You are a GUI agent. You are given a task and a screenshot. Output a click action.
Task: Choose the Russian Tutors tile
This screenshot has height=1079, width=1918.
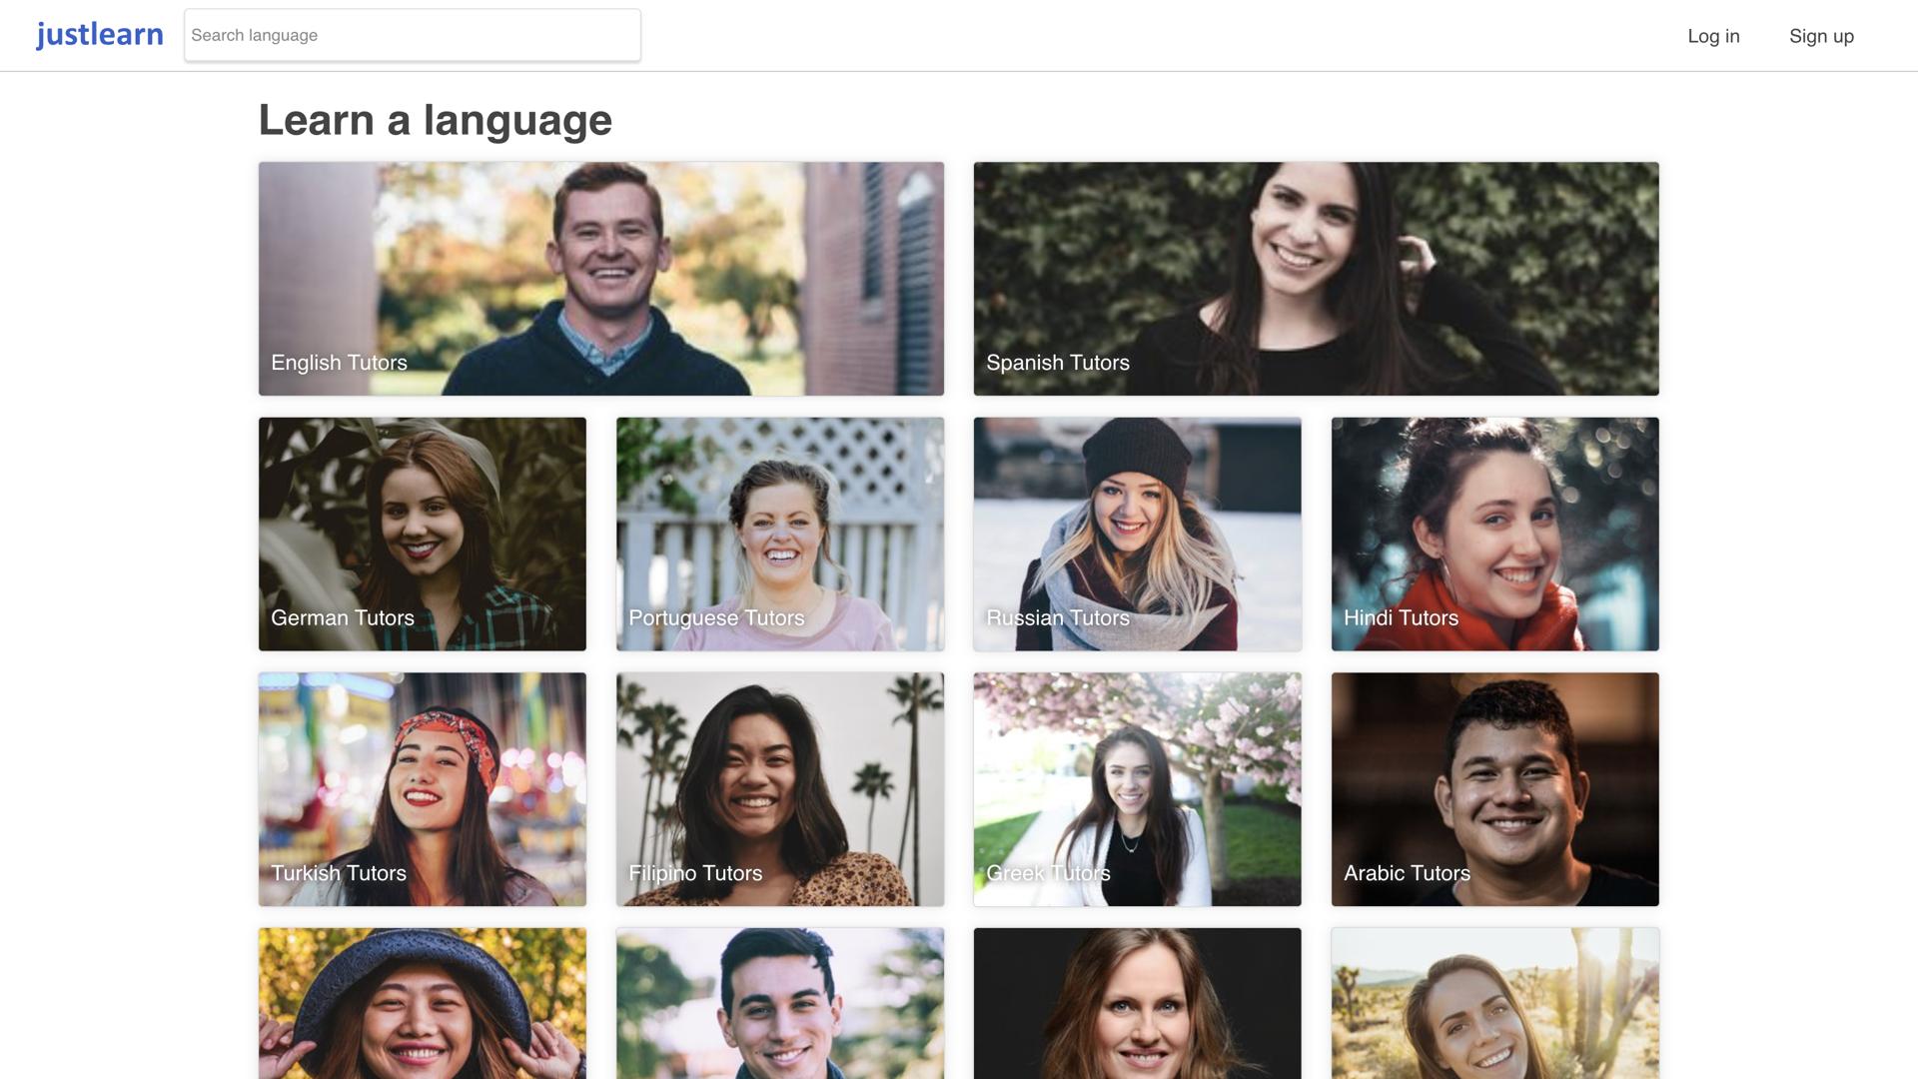click(x=1138, y=535)
